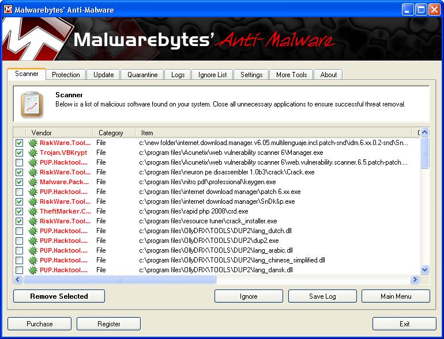Click results list scroll down arrow
Viewport: 444px width, 339px height.
coord(424,270)
